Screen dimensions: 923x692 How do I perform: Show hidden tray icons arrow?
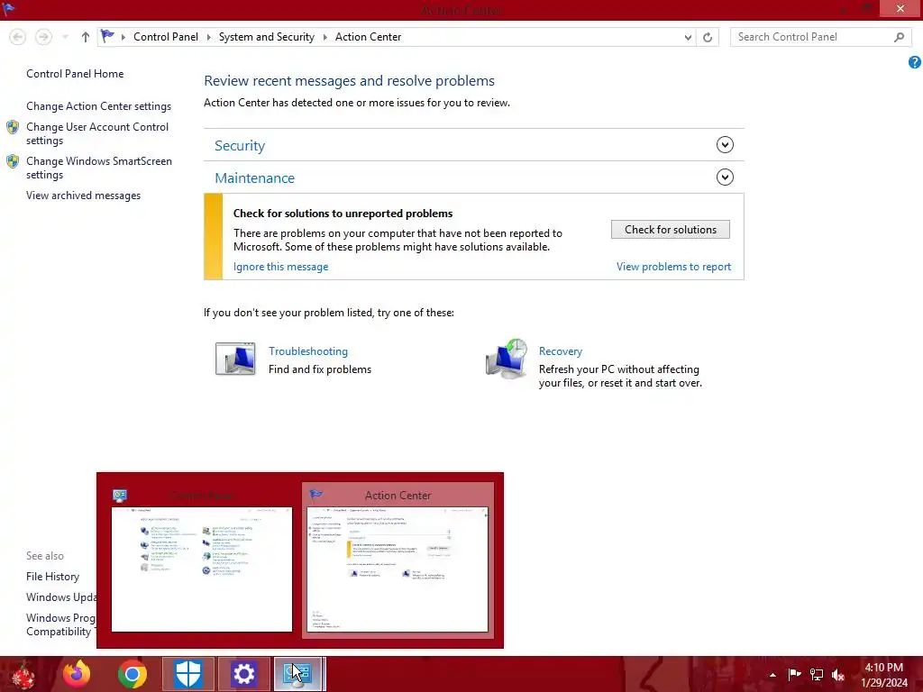tap(772, 674)
